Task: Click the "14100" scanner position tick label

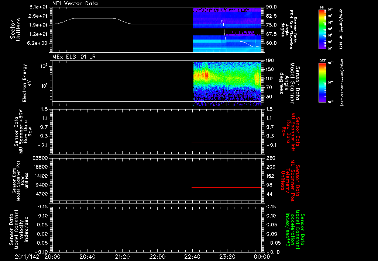Action: point(40,176)
